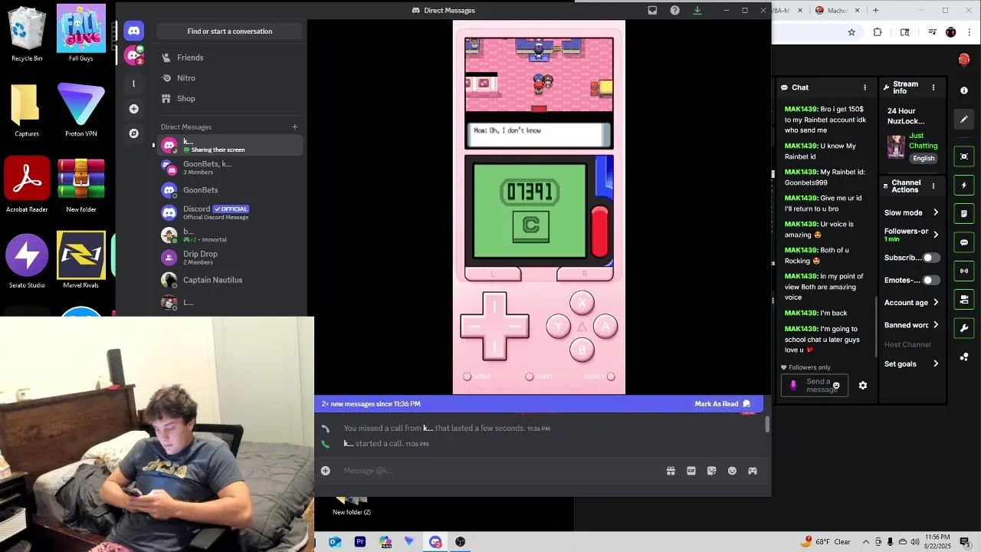Image resolution: width=981 pixels, height=552 pixels.
Task: Open emote picker in Twitch chat input
Action: (x=836, y=386)
